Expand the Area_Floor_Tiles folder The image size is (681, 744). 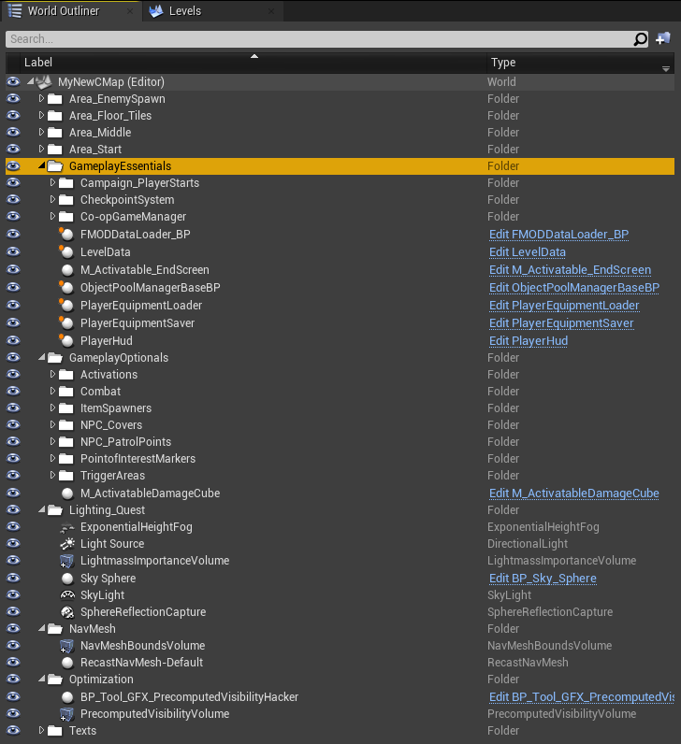(41, 116)
